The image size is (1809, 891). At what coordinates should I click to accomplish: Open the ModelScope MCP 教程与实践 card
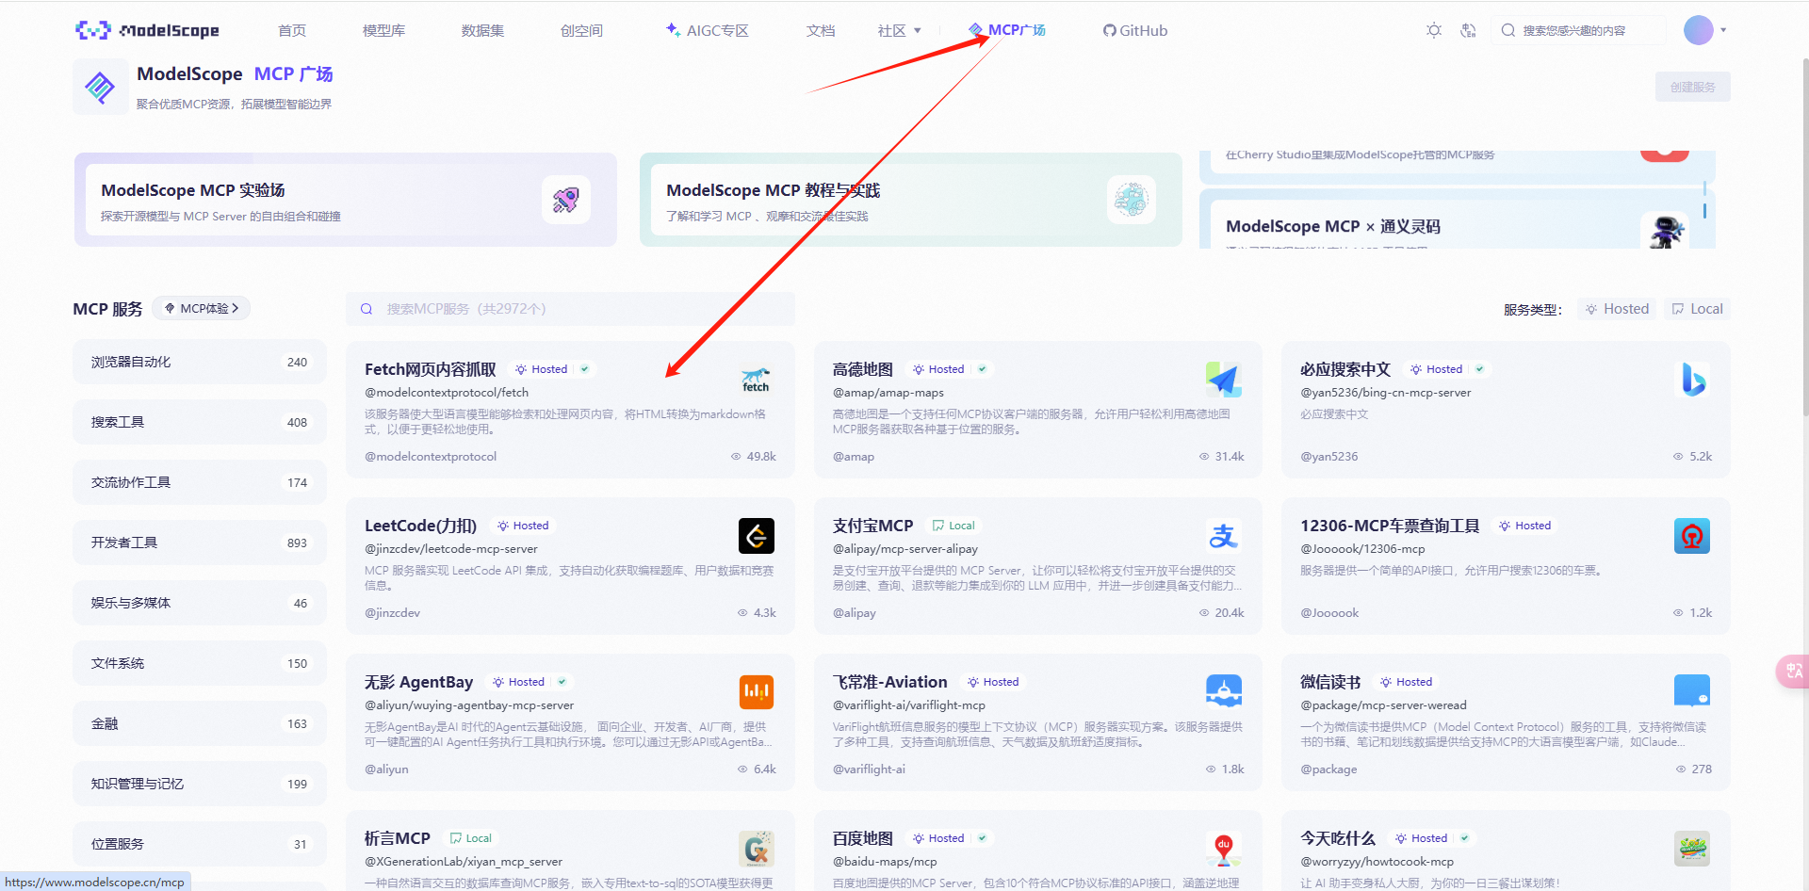pos(911,200)
